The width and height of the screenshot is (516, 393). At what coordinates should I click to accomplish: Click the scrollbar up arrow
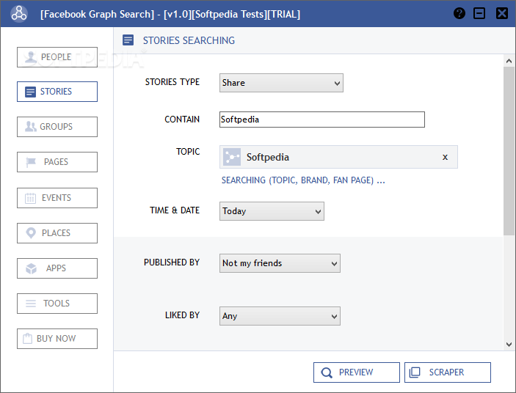point(509,61)
